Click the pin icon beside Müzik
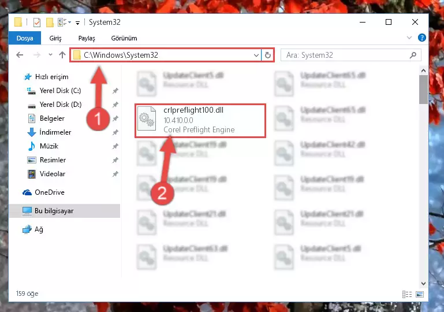 coord(115,146)
